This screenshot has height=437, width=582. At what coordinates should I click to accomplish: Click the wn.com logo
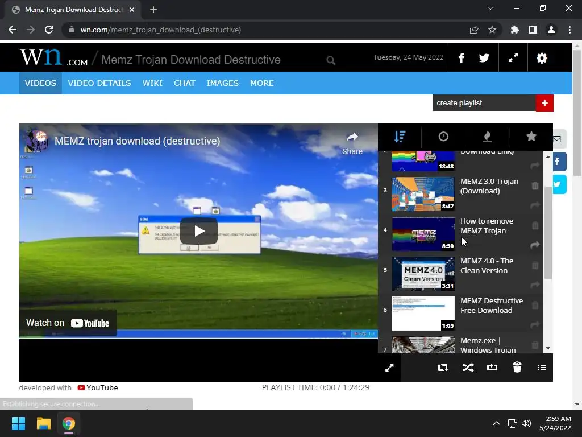tap(54, 57)
